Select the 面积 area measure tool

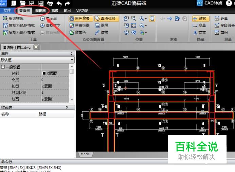[221, 32]
